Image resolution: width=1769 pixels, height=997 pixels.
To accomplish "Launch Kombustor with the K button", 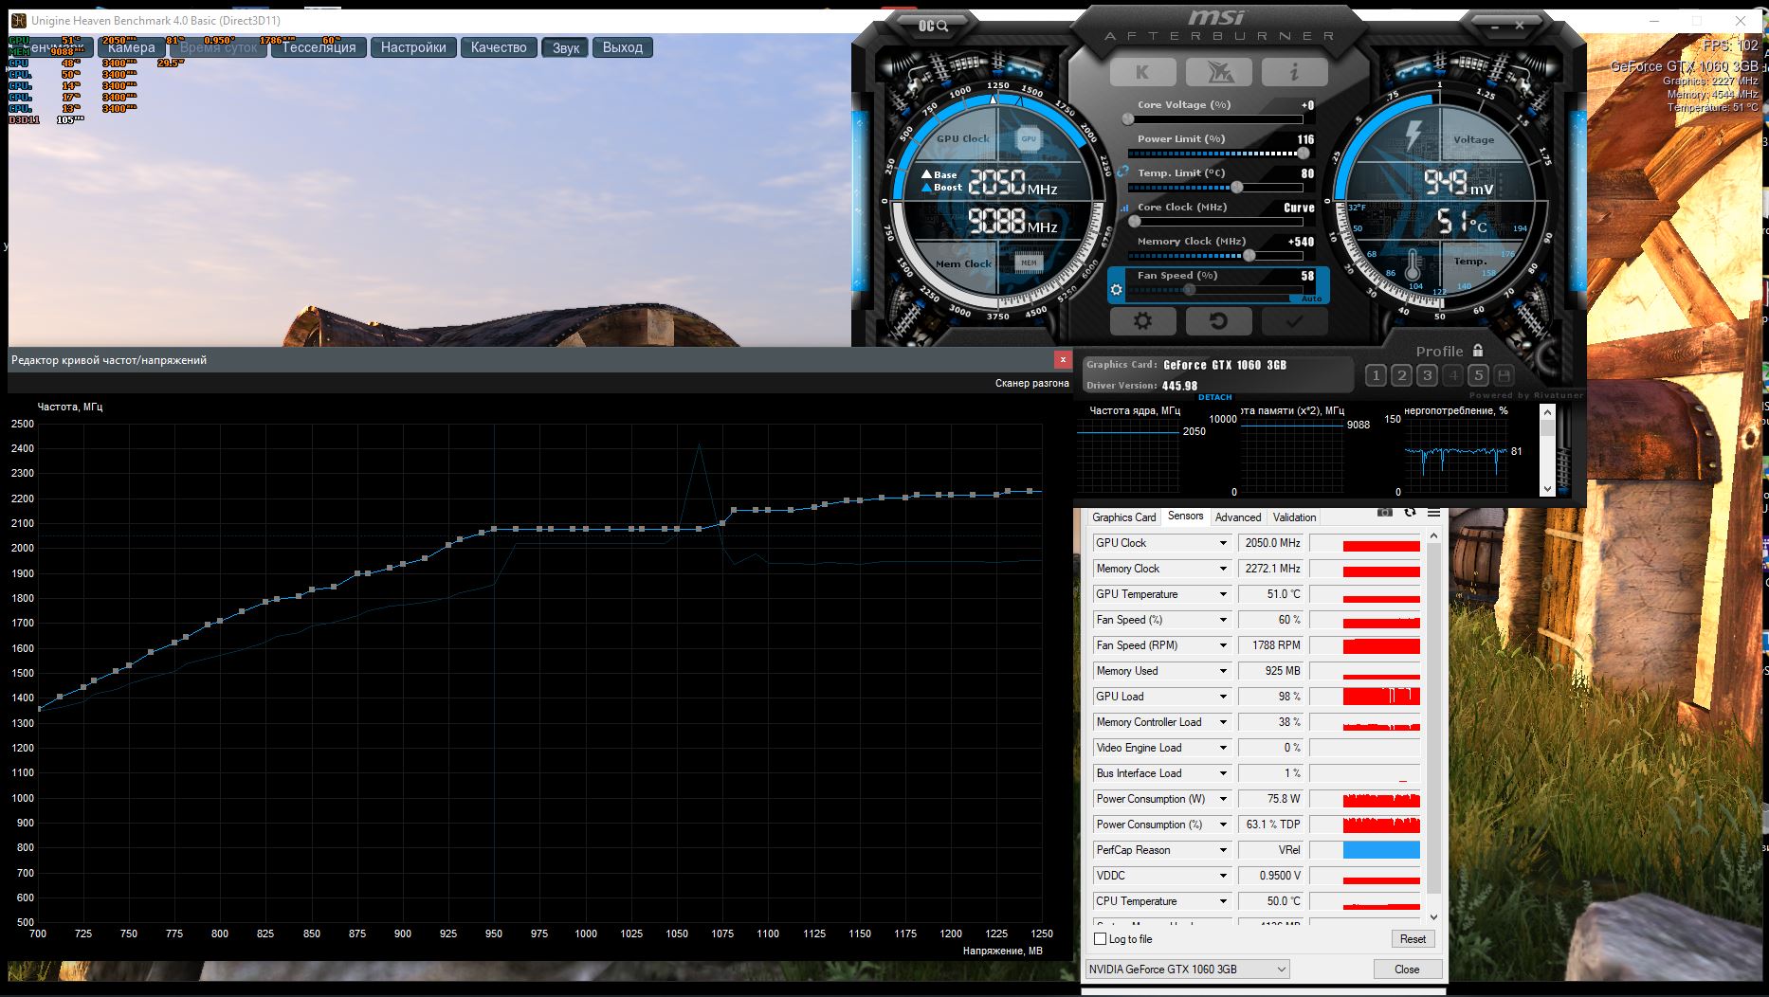I will [x=1142, y=72].
